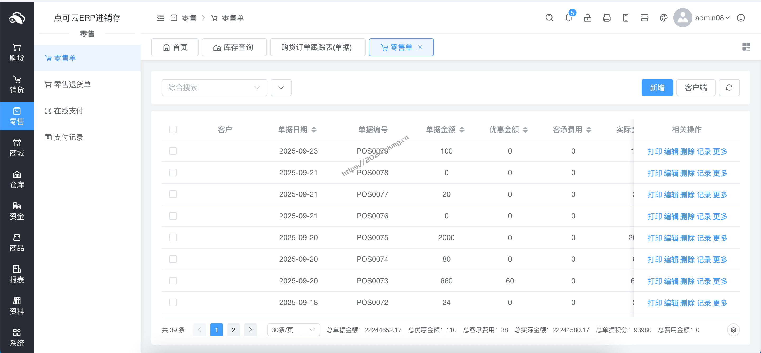Click the printer icon in header
Image resolution: width=761 pixels, height=353 pixels.
606,18
